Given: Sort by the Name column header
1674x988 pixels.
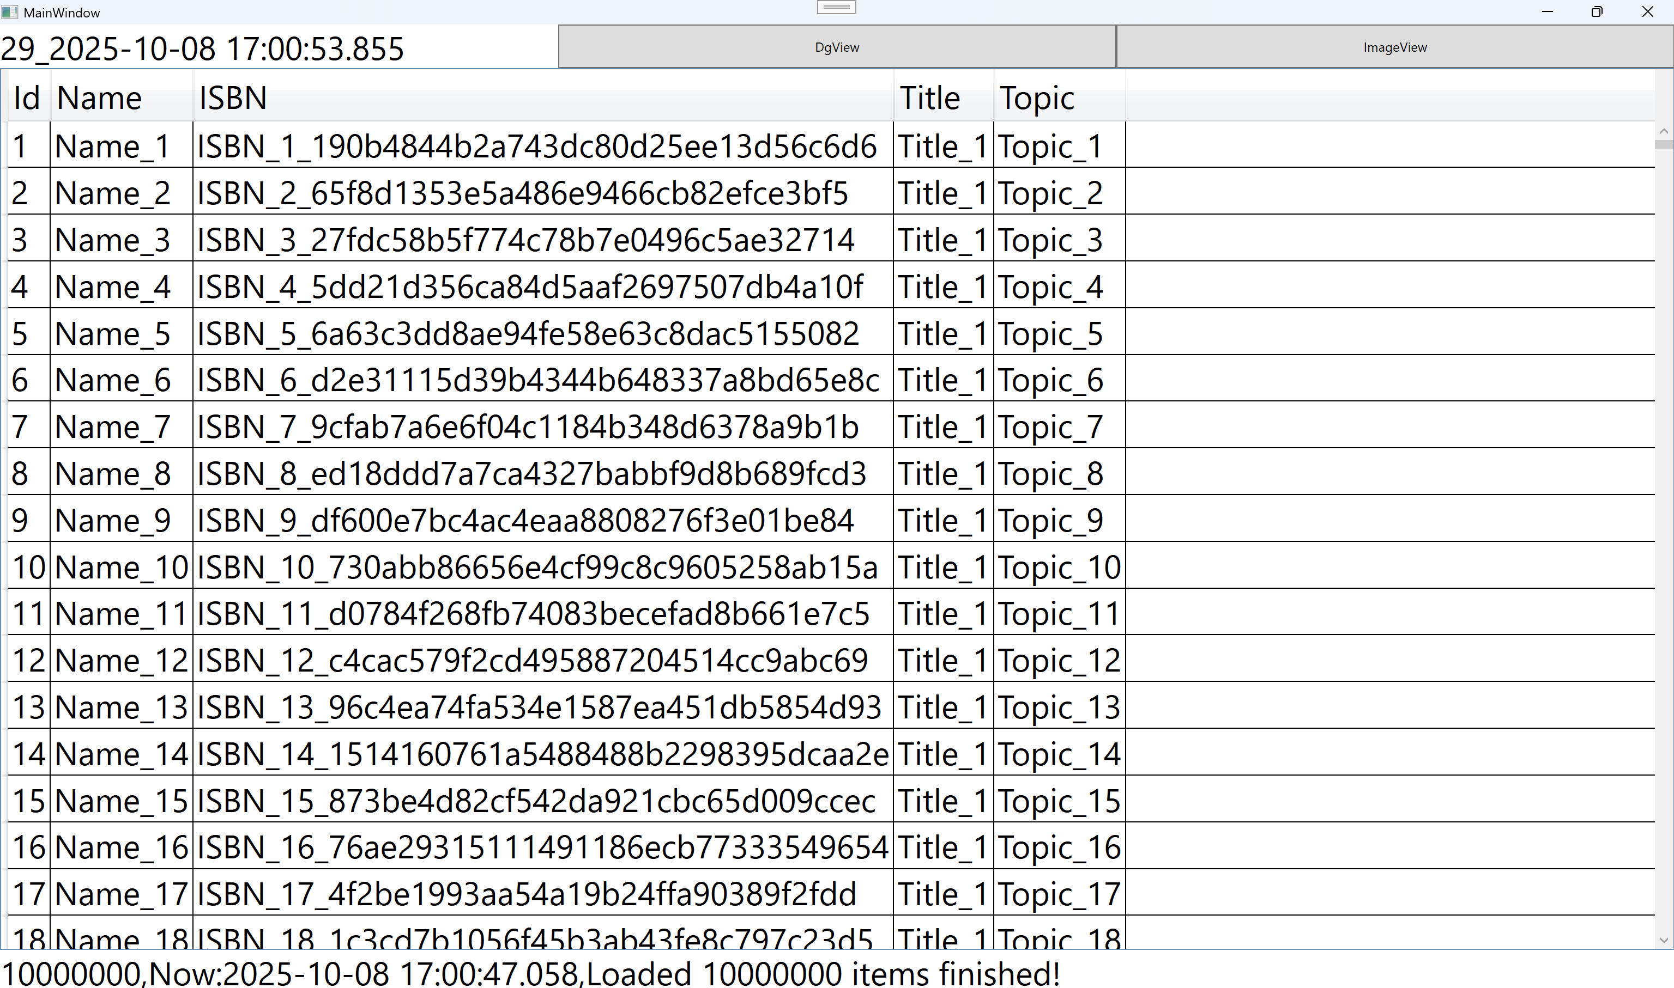Looking at the screenshot, I should point(121,98).
